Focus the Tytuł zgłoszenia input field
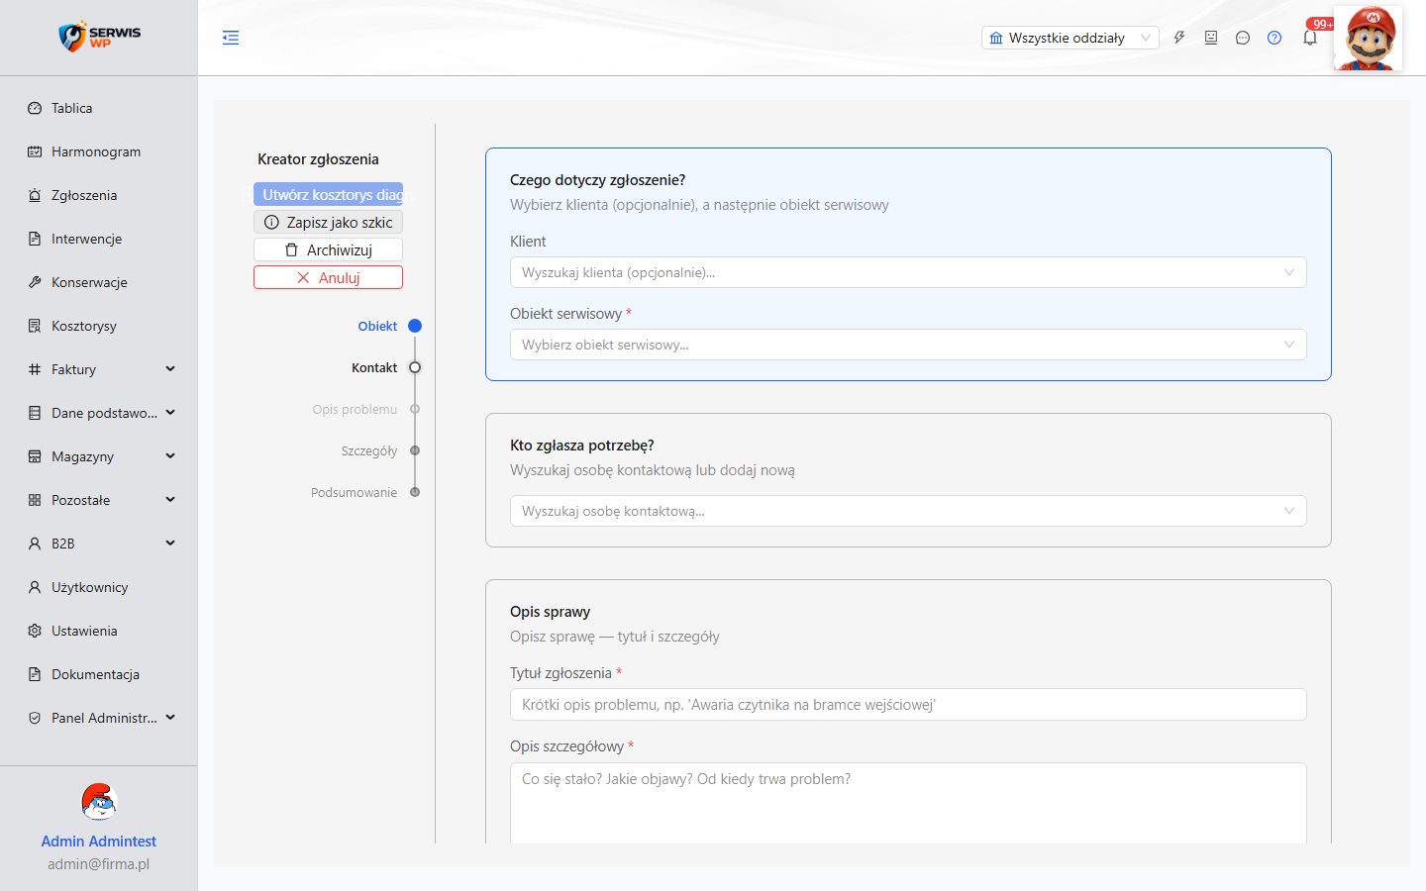Viewport: 1426px width, 891px height. point(908,705)
